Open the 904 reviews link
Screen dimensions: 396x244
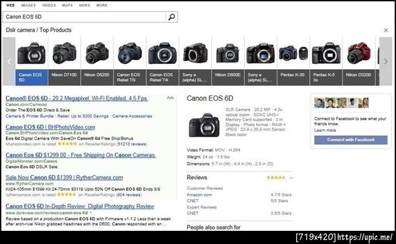point(129,195)
